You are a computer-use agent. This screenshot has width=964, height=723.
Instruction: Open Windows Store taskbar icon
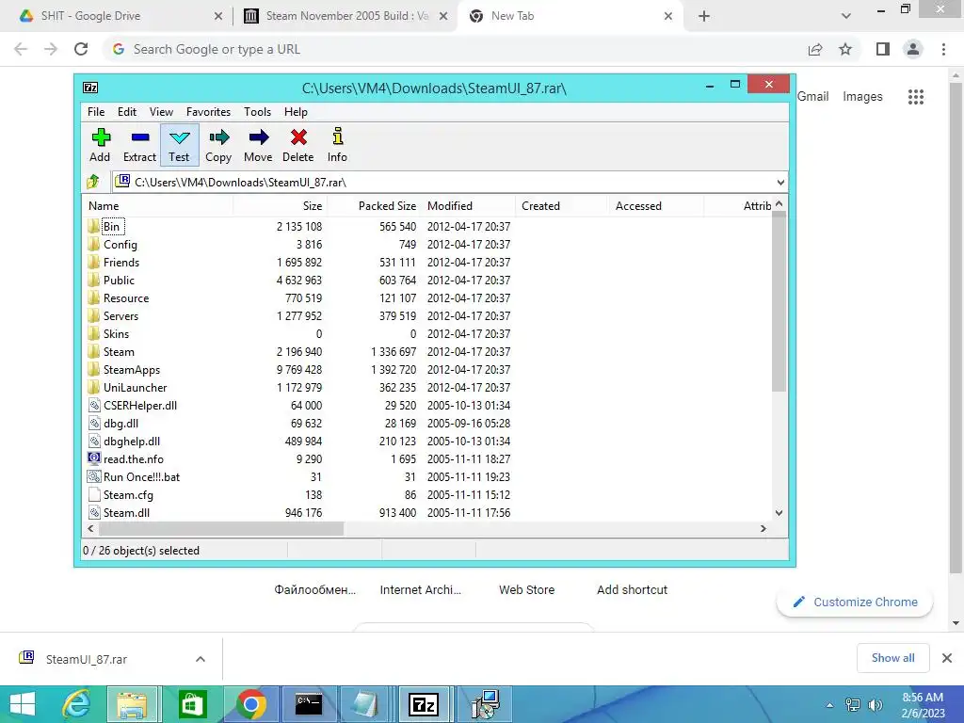click(192, 704)
